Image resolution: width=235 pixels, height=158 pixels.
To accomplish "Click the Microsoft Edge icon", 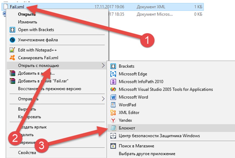I will (x=113, y=74).
